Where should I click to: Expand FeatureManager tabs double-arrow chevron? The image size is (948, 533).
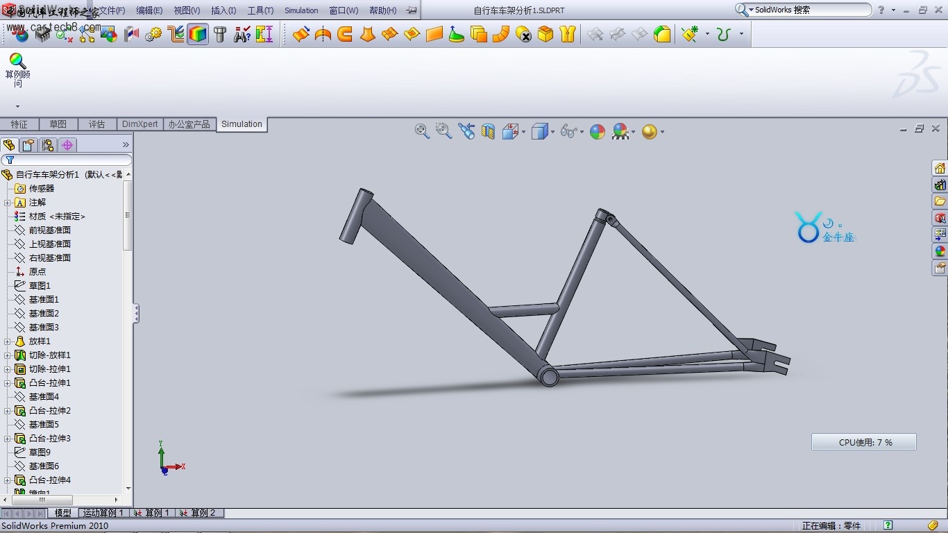pyautogui.click(x=126, y=145)
